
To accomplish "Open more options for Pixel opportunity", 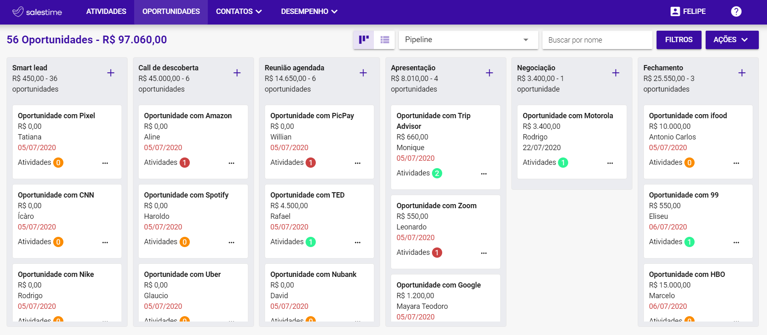I will coord(105,163).
